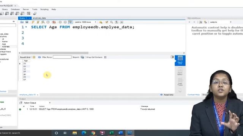Select the Name column in navigator tree
Screen dimensions: 243x136
pyautogui.click(x=5, y=42)
